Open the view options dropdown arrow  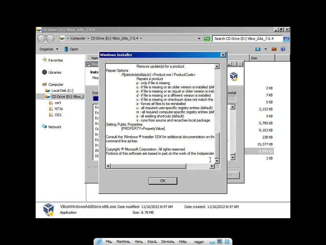point(266,49)
